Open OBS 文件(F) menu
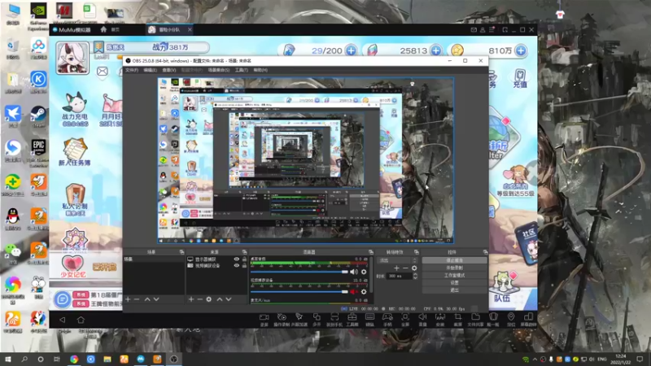Screen dimensions: 651x366 tap(132, 70)
